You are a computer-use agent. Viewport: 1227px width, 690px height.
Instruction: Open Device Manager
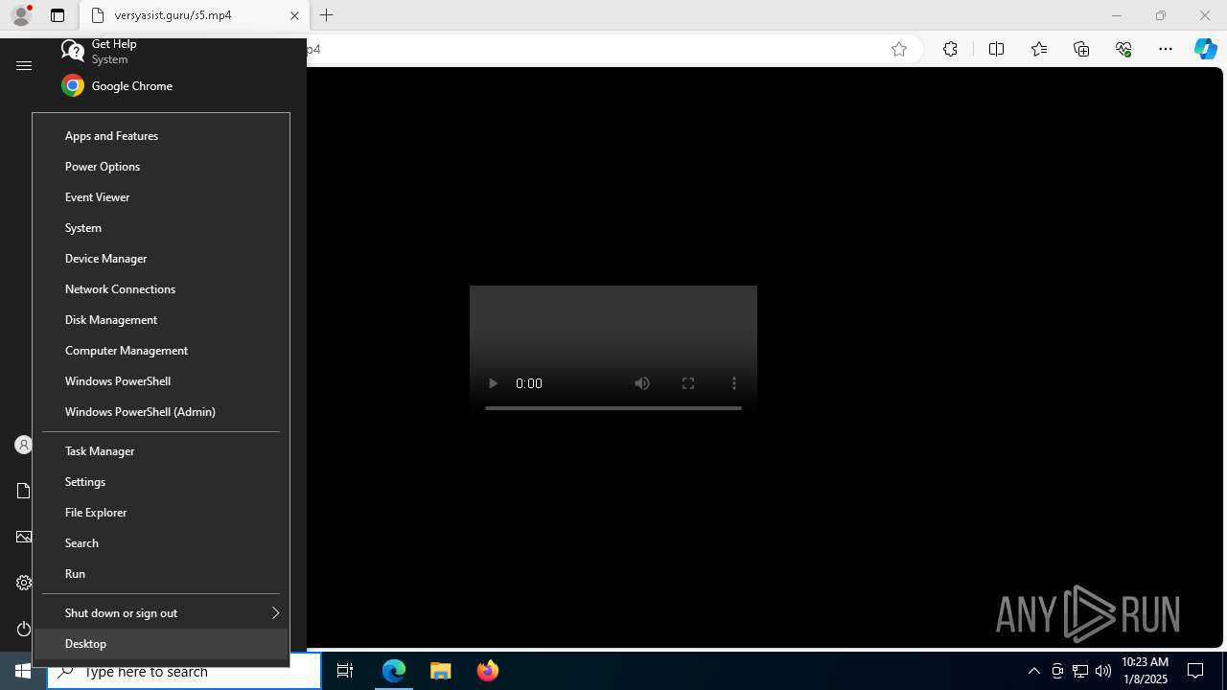pyautogui.click(x=161, y=259)
